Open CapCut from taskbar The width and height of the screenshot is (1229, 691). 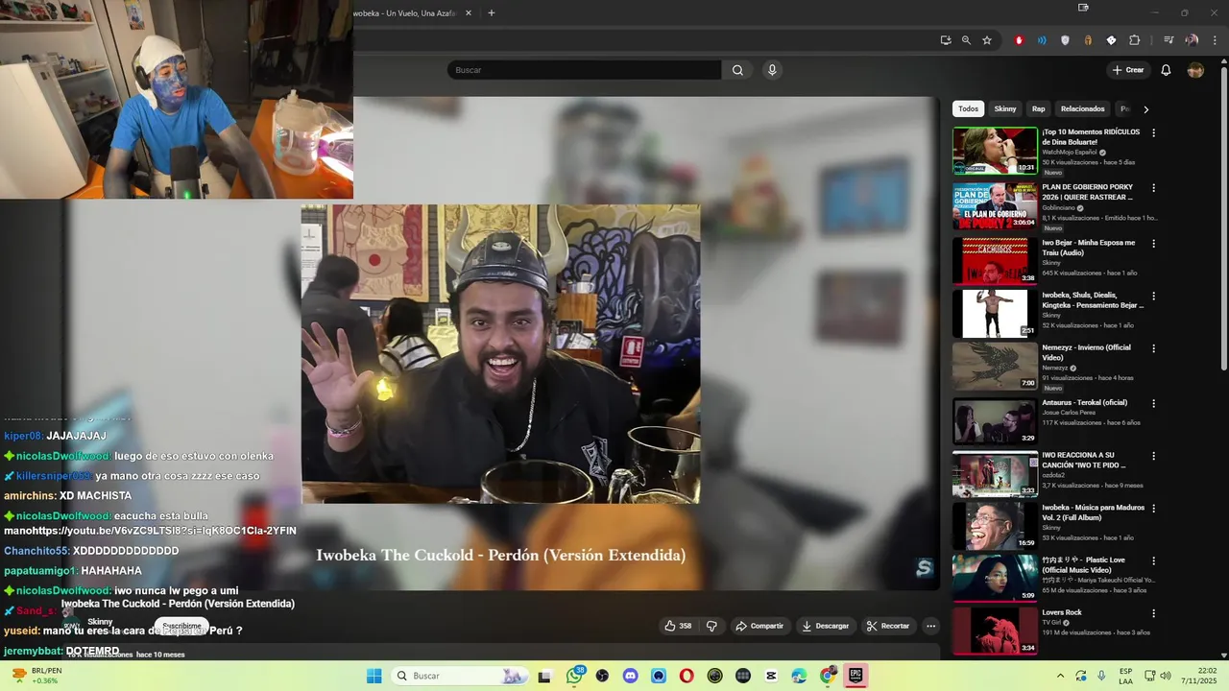pyautogui.click(x=771, y=676)
